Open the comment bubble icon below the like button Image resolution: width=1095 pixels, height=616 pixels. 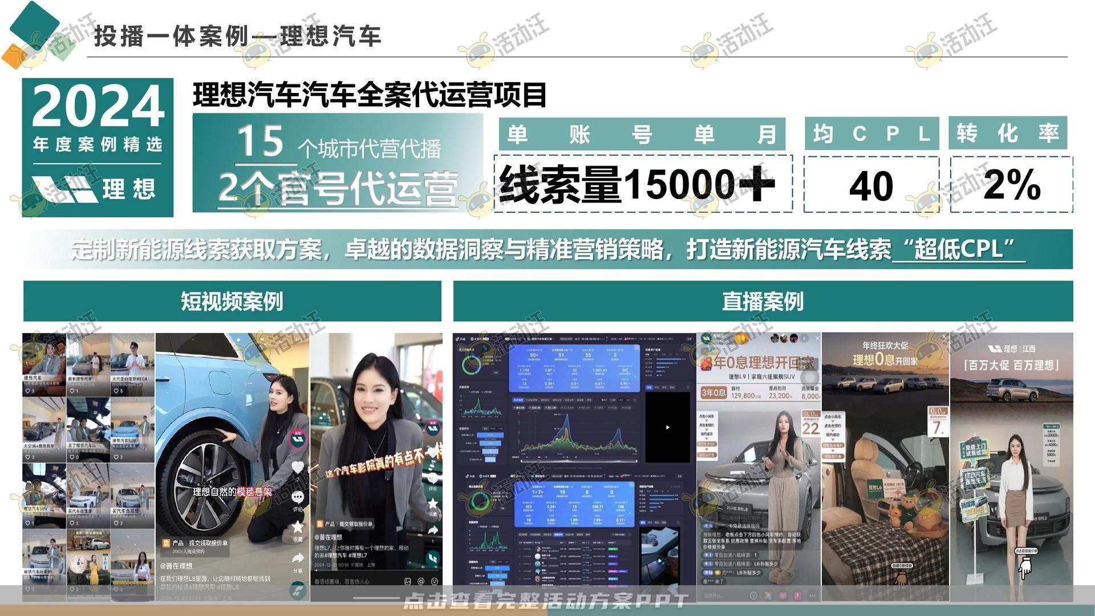pyautogui.click(x=298, y=497)
